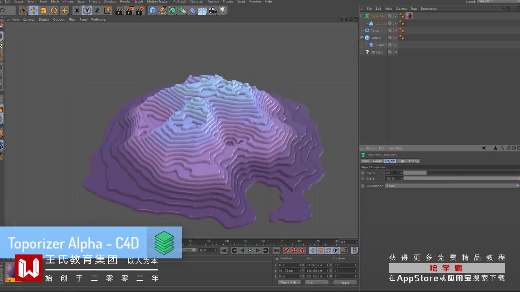Open the Cube primitive objects icon
The image size is (520, 292).
click(153, 11)
